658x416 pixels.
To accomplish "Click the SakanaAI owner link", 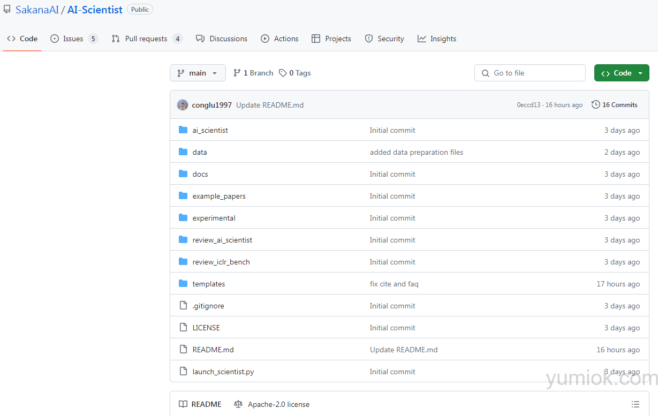I will tap(37, 10).
